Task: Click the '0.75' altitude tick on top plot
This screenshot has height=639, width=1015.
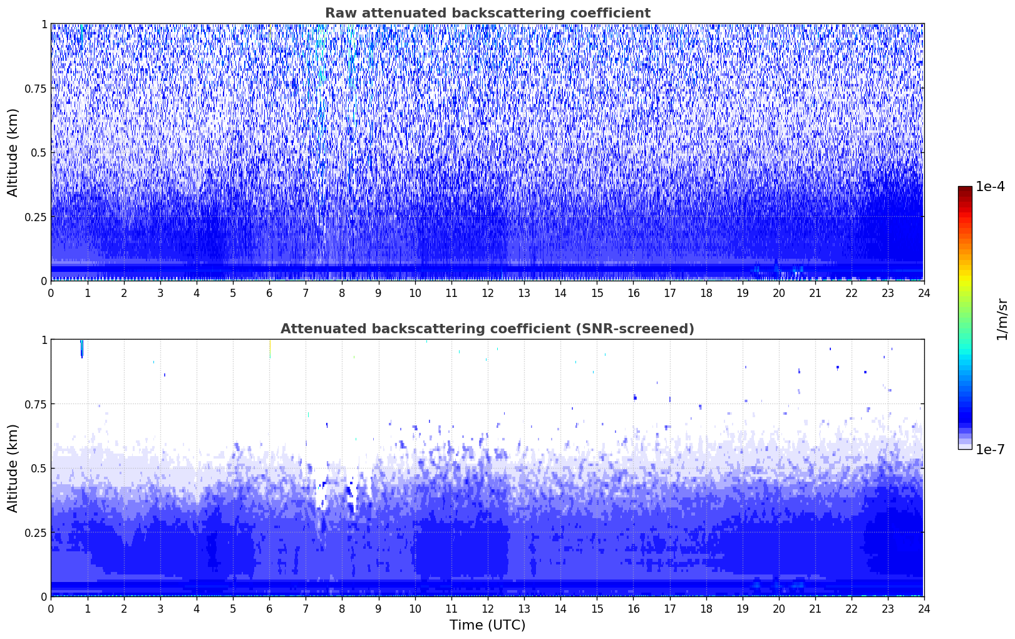Action: pyautogui.click(x=36, y=89)
